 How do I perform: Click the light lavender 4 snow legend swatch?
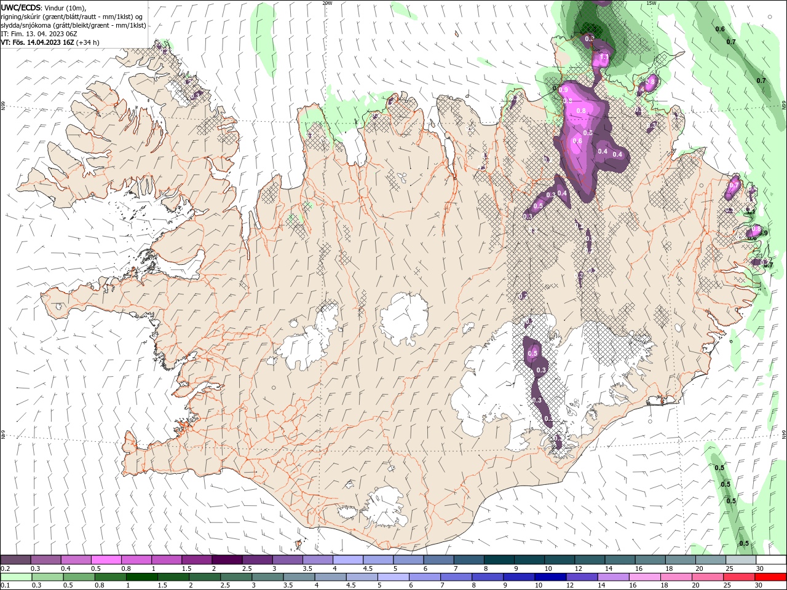(x=347, y=560)
